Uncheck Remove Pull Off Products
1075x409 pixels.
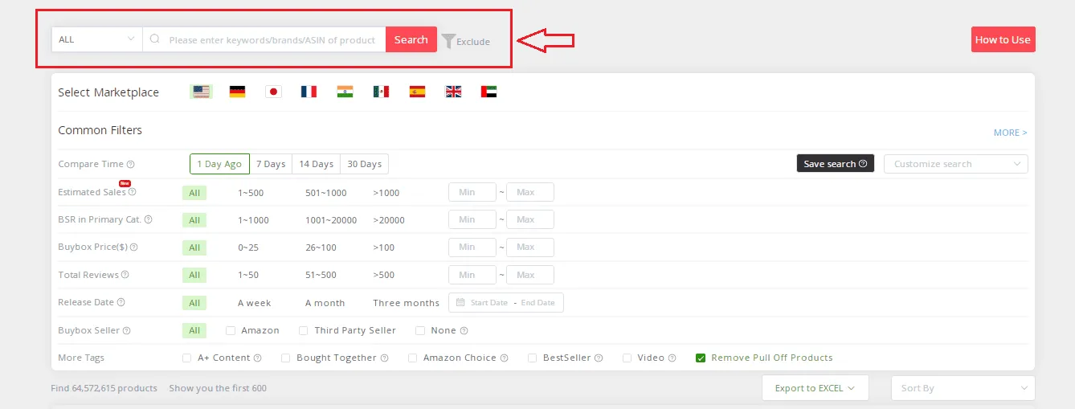point(701,358)
